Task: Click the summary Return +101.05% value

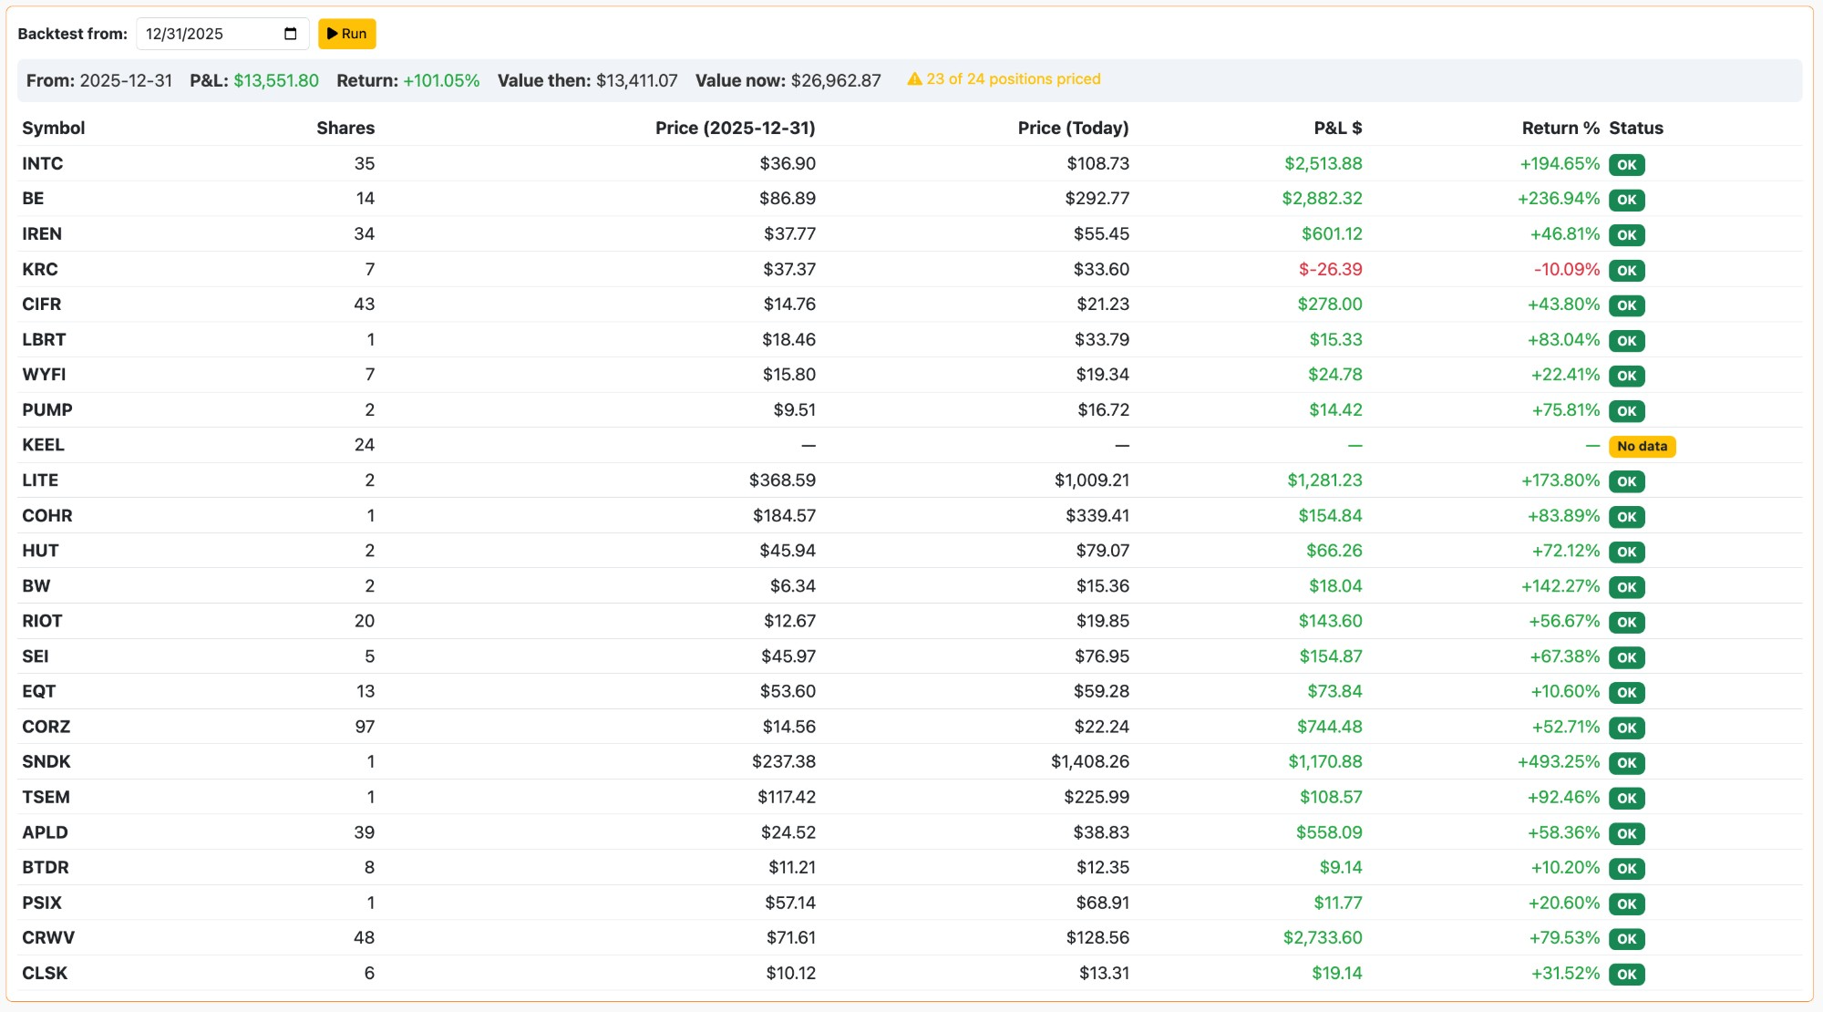Action: (441, 80)
